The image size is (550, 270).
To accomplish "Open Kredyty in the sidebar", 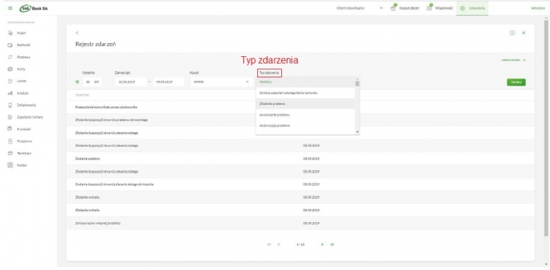I will 23,93.
